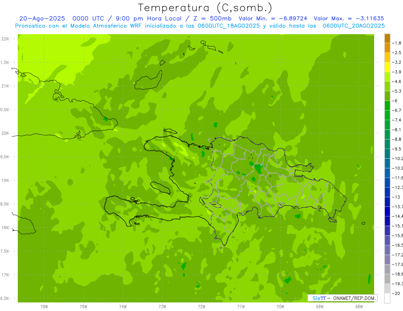This screenshot has height=311, width=403.
Task: Click the '-1.8' colorbar value
Action: [x=397, y=43]
